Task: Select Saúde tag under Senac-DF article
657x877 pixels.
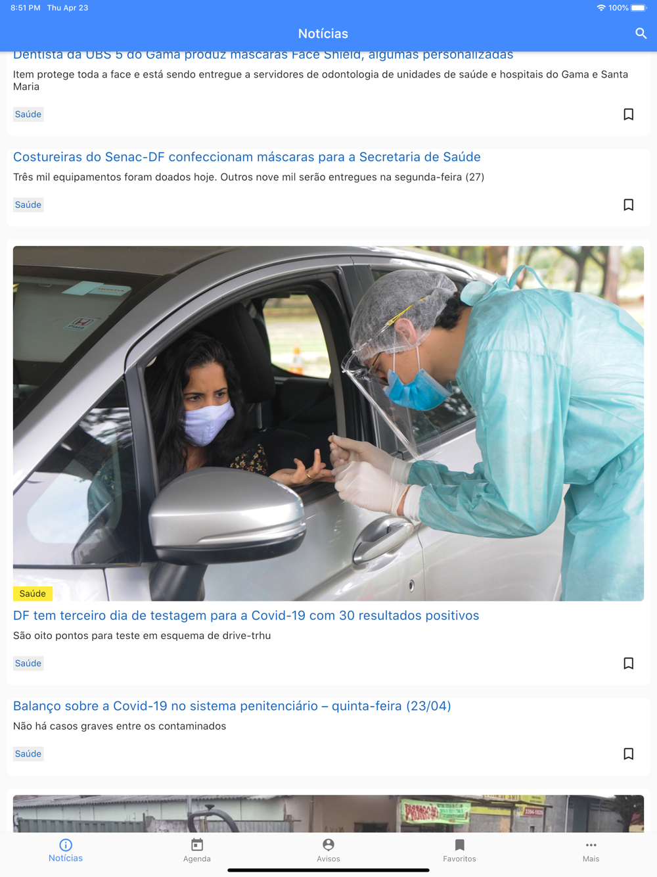Action: coord(28,205)
